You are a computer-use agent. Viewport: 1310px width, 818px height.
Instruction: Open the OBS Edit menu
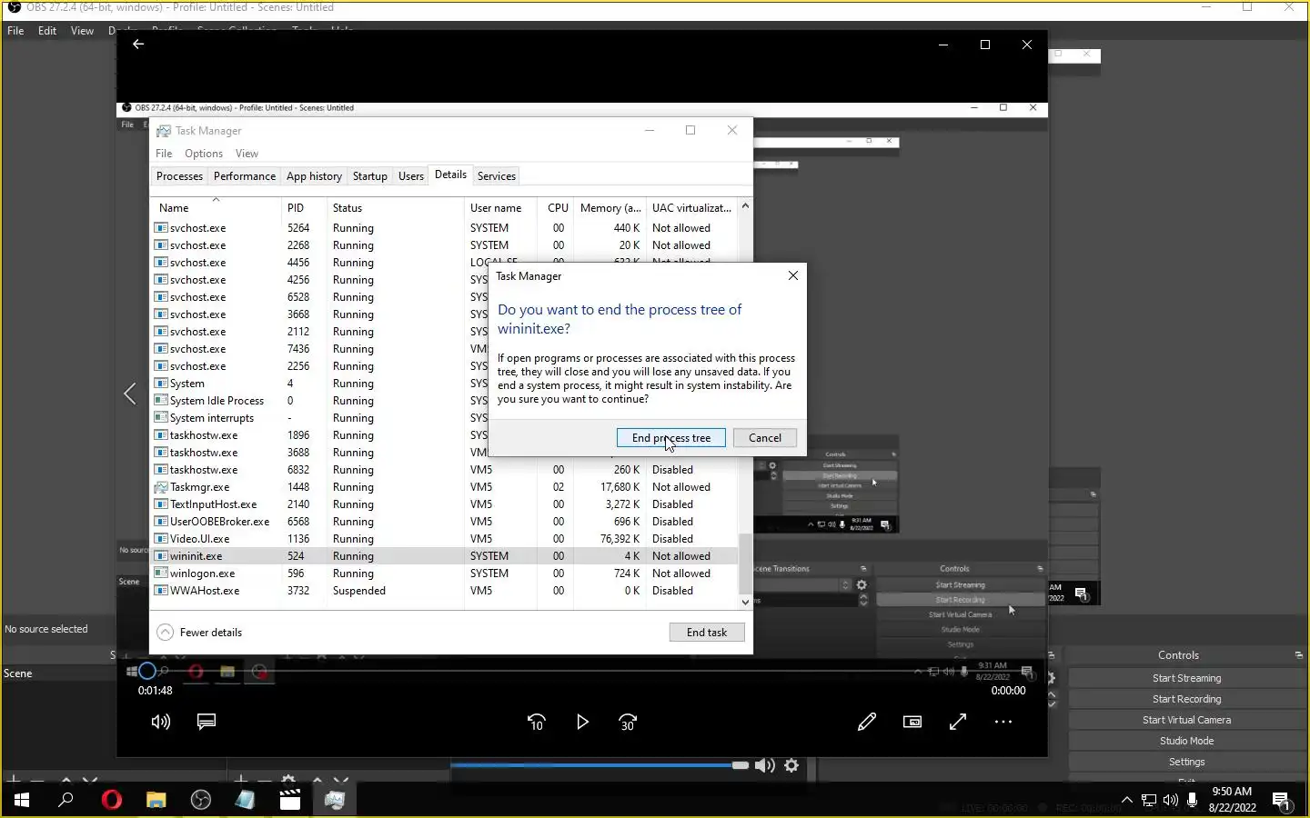click(x=47, y=30)
